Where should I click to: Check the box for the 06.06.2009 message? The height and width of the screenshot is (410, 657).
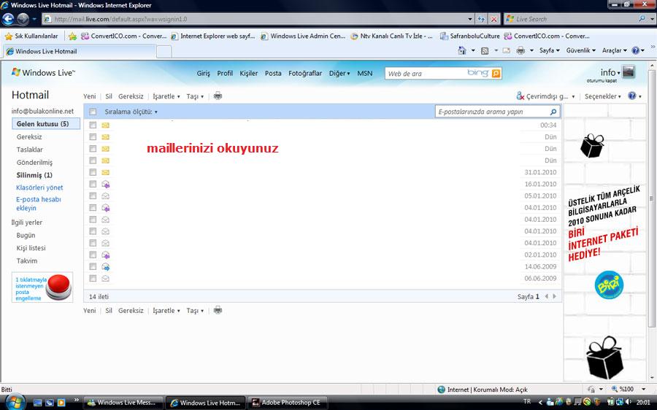pyautogui.click(x=93, y=278)
